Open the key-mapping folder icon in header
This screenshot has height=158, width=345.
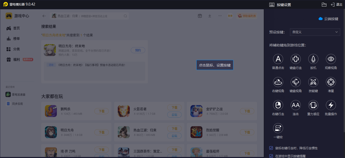324,5
